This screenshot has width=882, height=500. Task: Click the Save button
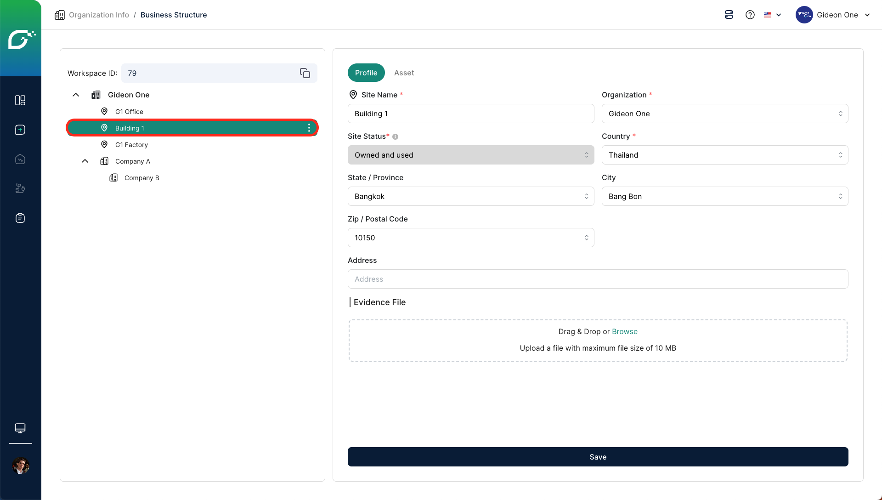598,457
